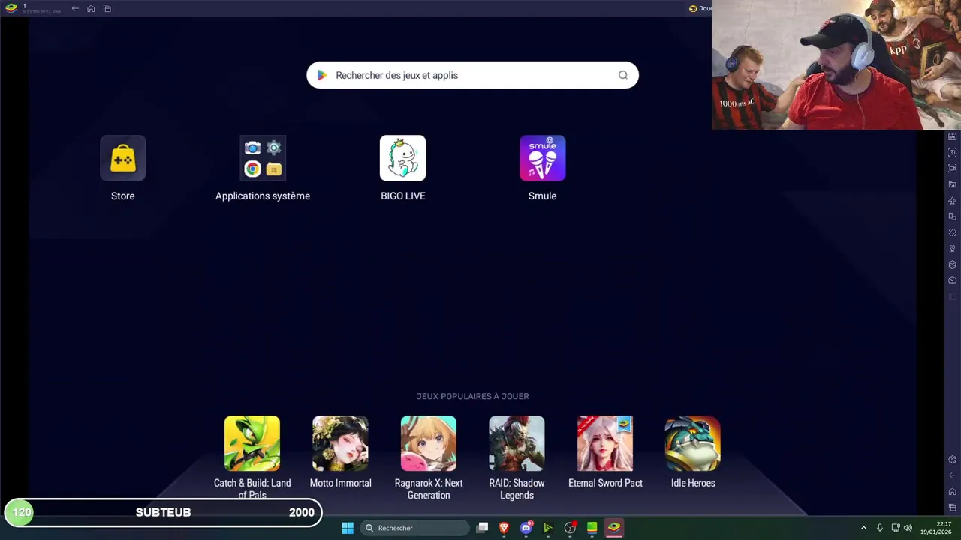961x540 pixels.
Task: Open the multi-instance icon in sidebar
Action: pos(953,217)
